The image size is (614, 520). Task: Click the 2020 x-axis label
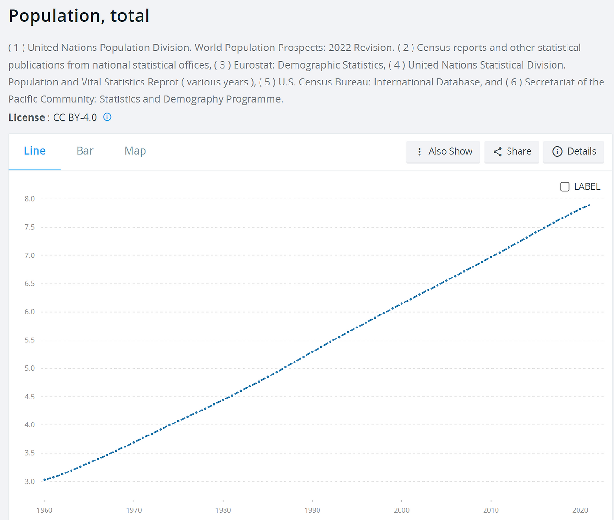[x=580, y=510]
